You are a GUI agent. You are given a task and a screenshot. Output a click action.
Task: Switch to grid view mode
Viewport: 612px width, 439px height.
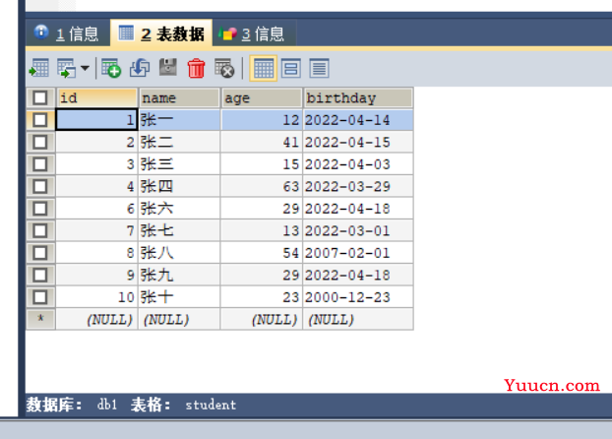tap(264, 68)
